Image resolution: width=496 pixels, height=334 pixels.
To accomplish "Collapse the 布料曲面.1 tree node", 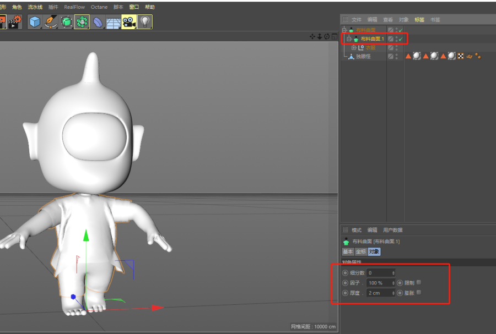I will click(x=349, y=39).
